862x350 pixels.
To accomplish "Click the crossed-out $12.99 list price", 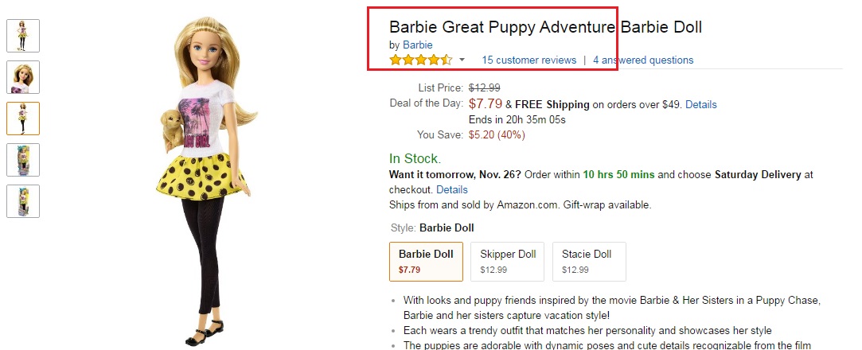I will pos(484,87).
